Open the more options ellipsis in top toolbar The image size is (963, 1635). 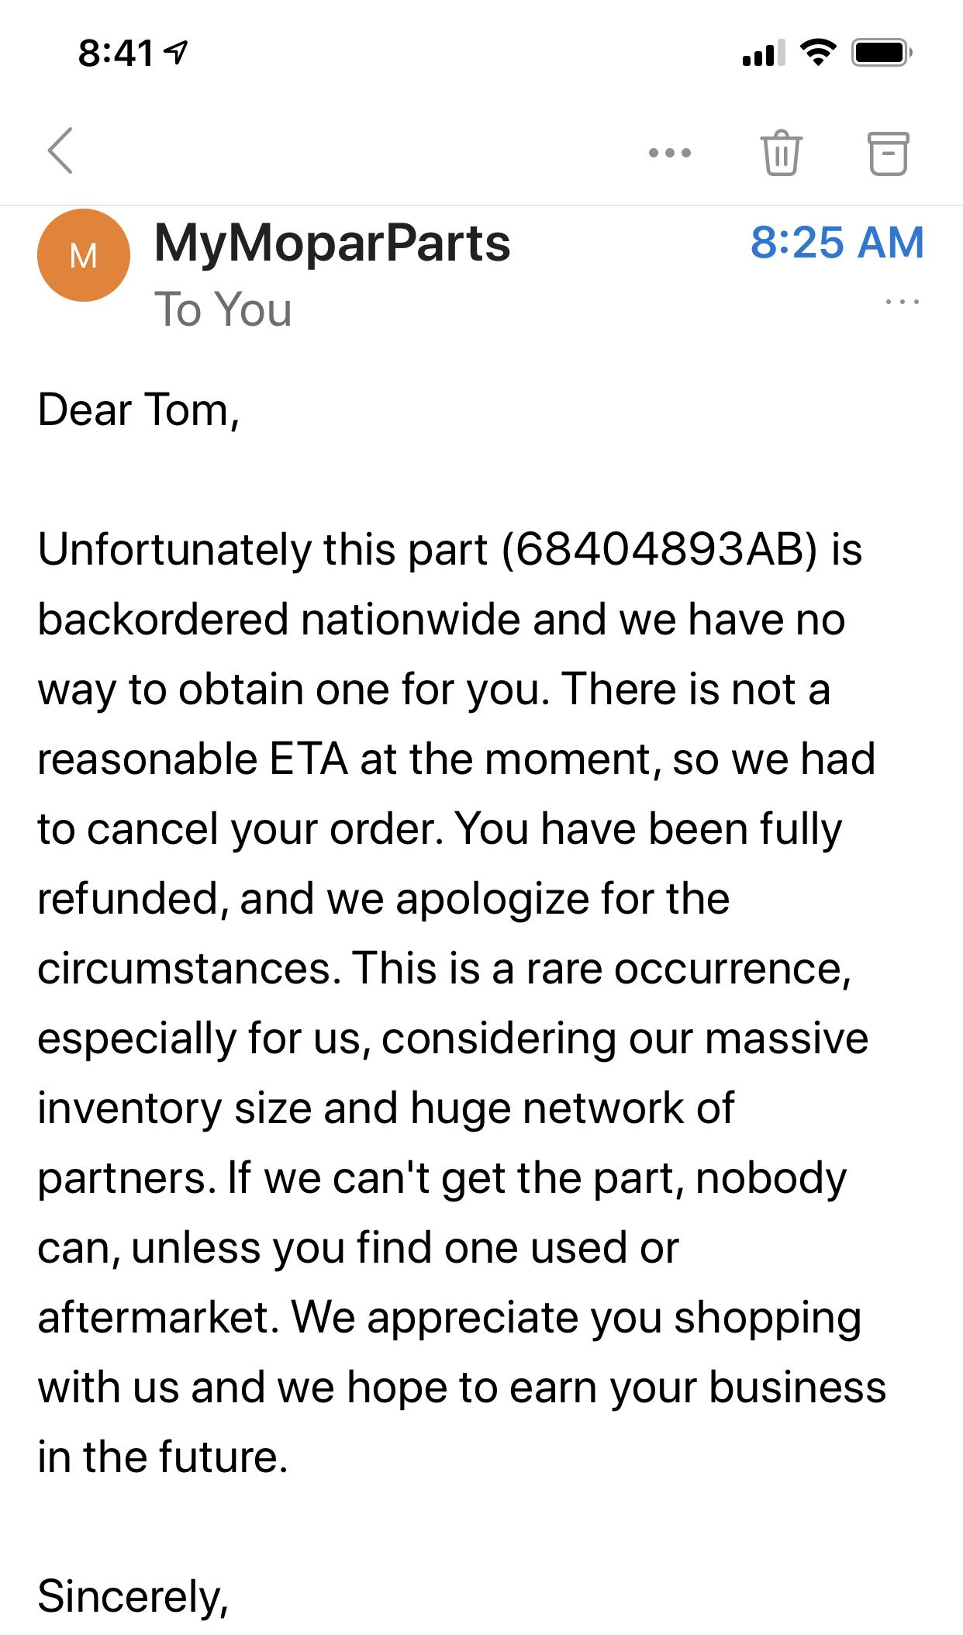tap(670, 153)
